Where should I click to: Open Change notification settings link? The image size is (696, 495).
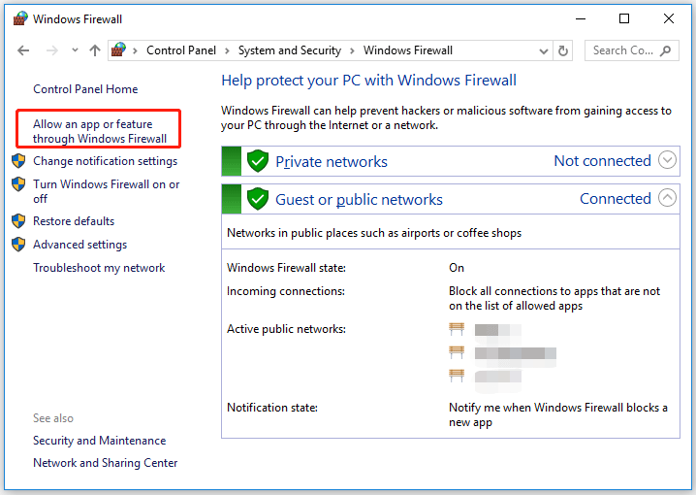(106, 161)
